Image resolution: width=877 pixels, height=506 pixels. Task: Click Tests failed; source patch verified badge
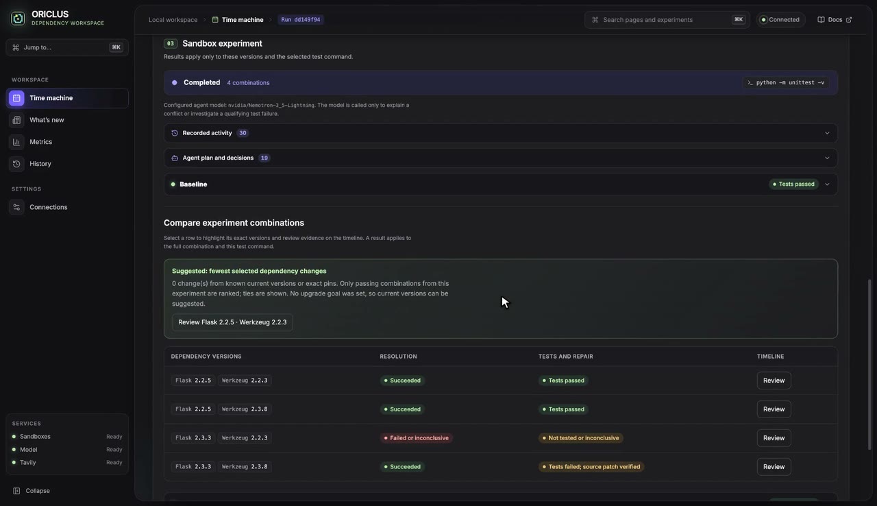click(591, 467)
